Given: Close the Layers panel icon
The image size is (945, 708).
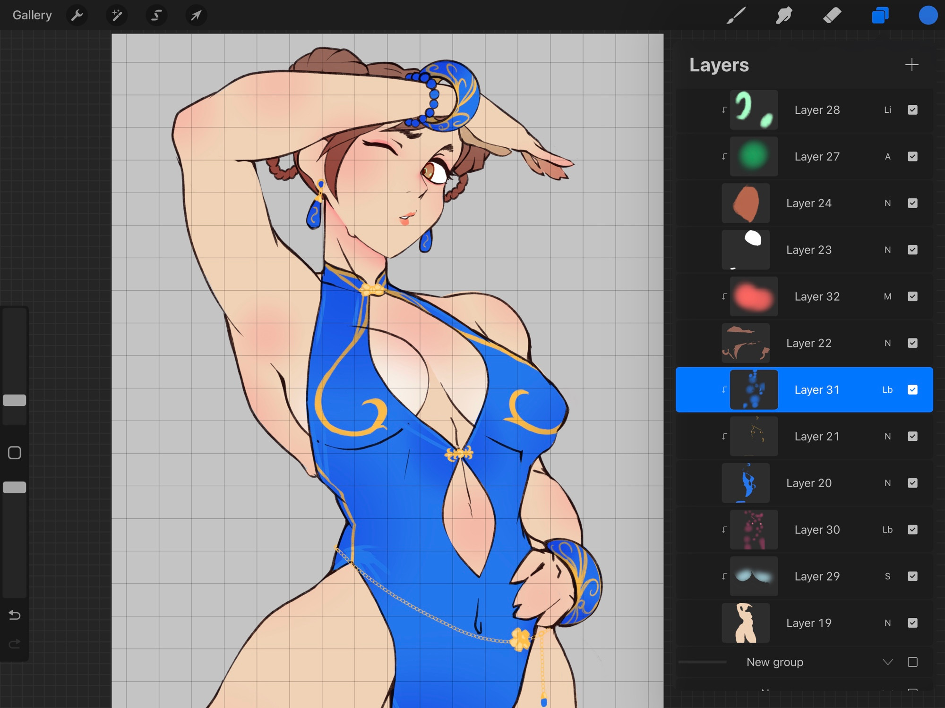Looking at the screenshot, I should (x=880, y=16).
